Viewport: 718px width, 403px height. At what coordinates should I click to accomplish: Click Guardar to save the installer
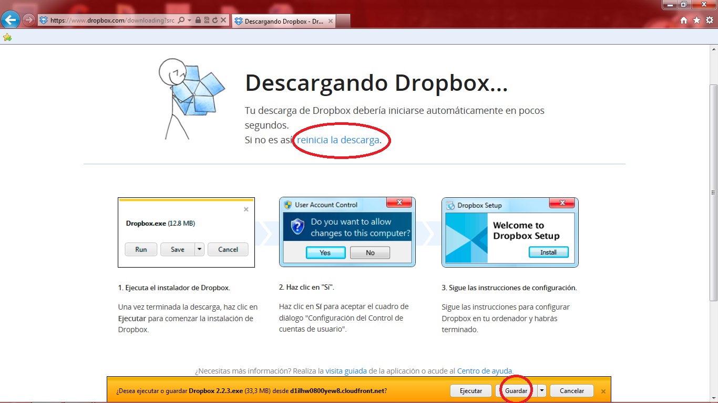(x=516, y=391)
